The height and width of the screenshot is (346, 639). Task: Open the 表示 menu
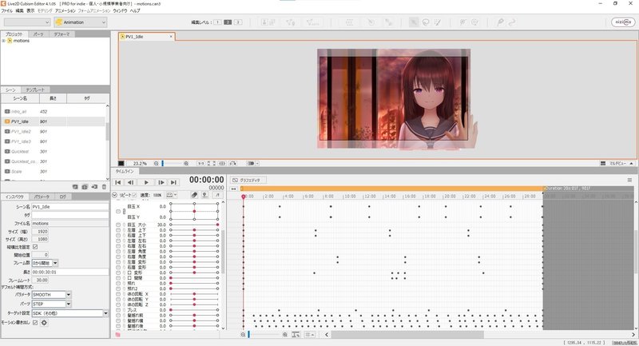(x=30, y=10)
